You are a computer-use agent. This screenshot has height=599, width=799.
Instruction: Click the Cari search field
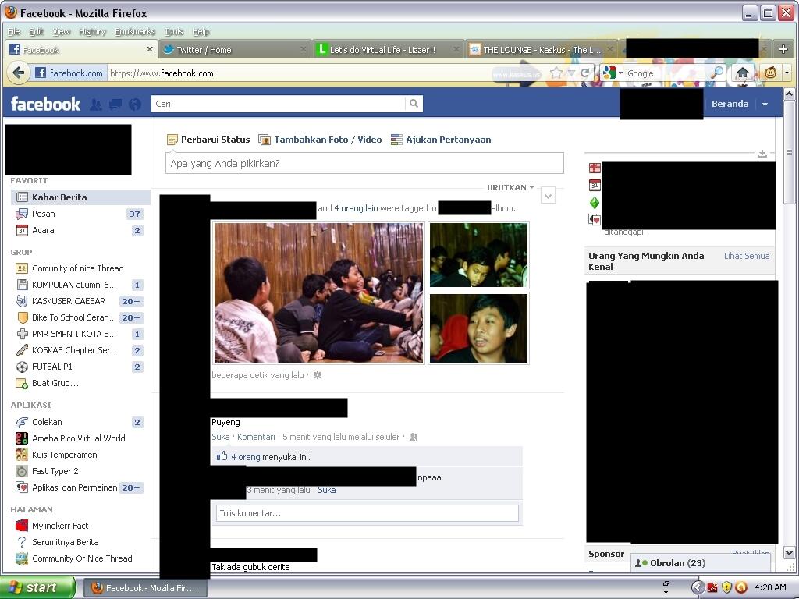279,104
